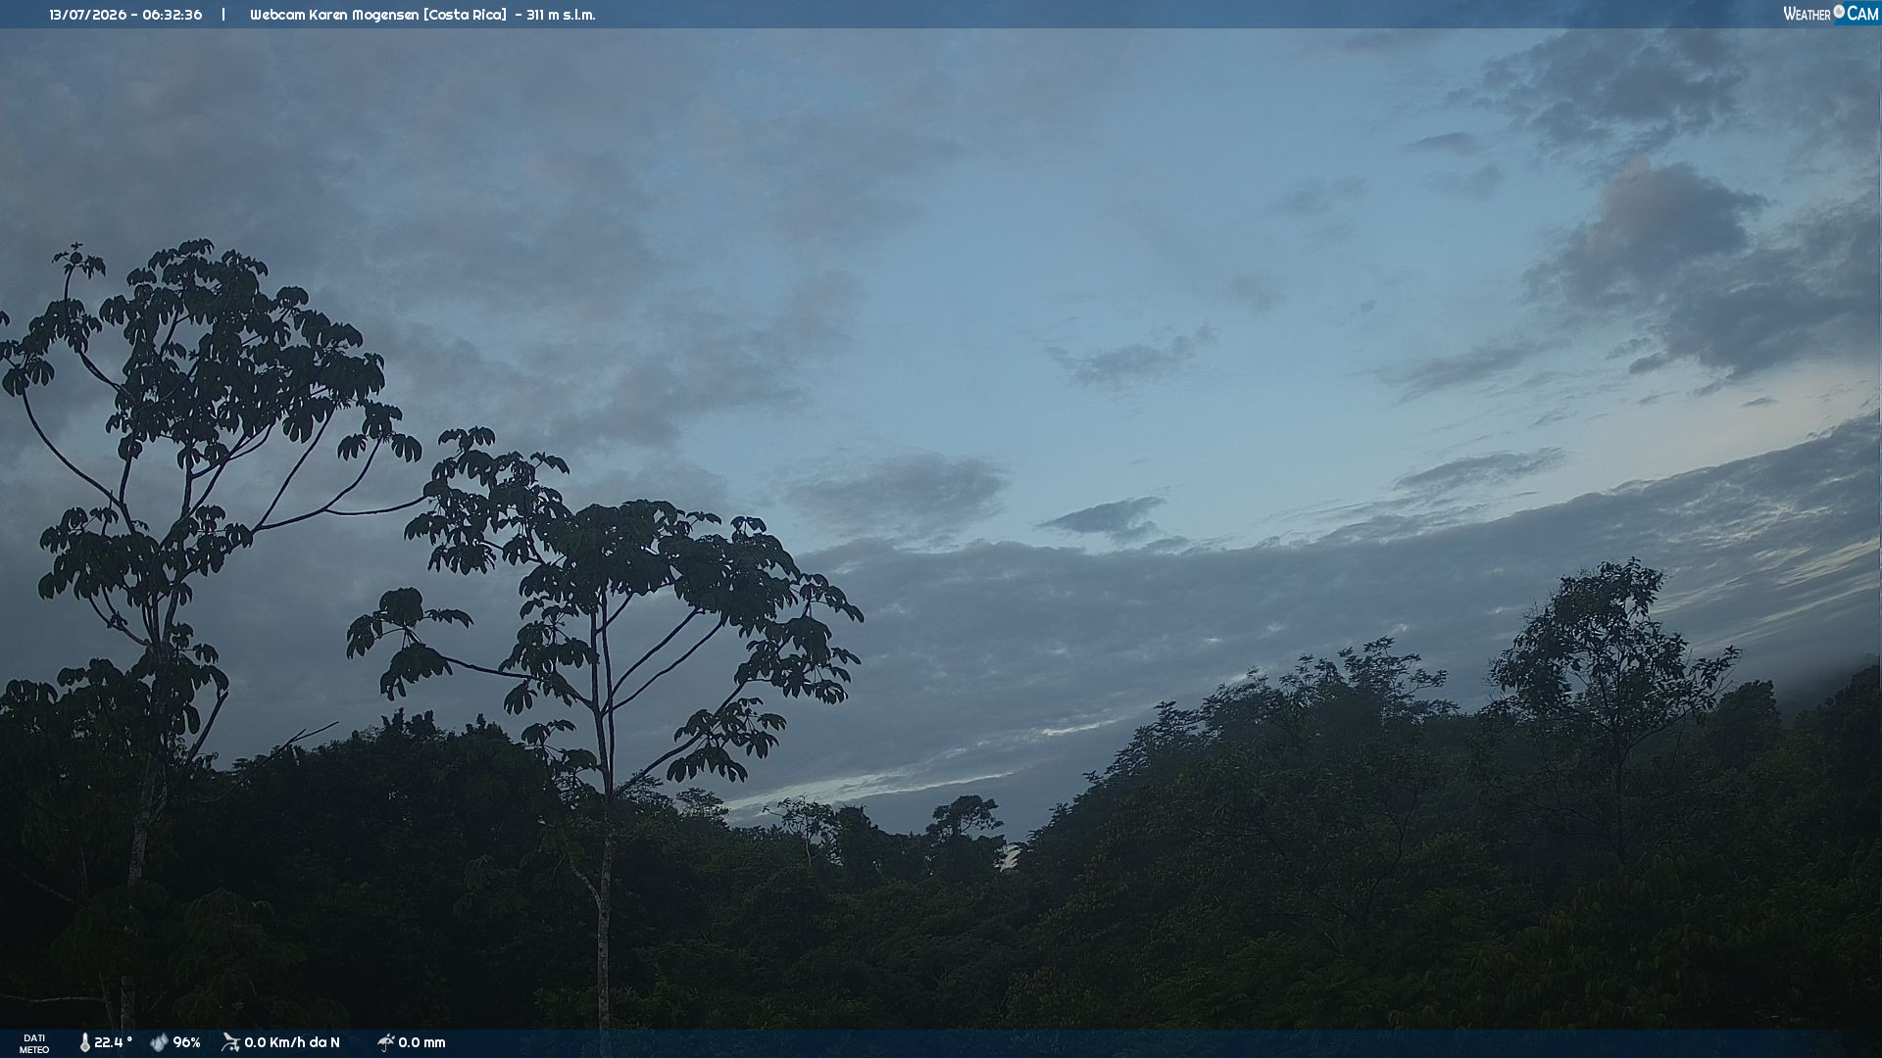The image size is (1882, 1058).
Task: Click the WeatherCam logo
Action: pyautogui.click(x=1830, y=14)
